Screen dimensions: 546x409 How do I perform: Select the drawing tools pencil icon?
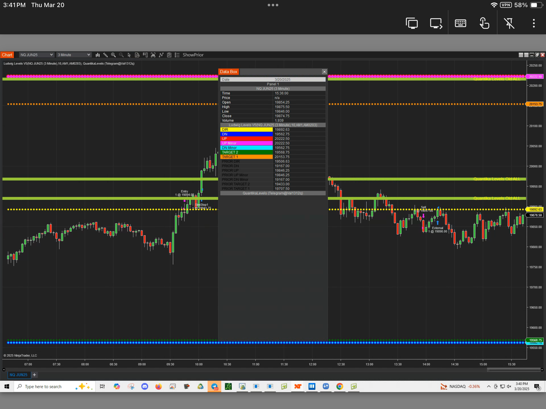105,55
